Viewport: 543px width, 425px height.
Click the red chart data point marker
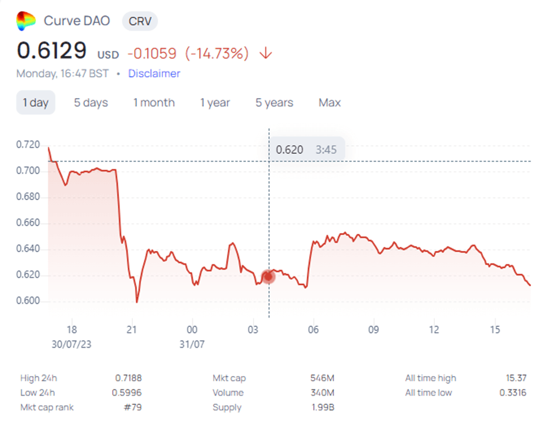268,277
